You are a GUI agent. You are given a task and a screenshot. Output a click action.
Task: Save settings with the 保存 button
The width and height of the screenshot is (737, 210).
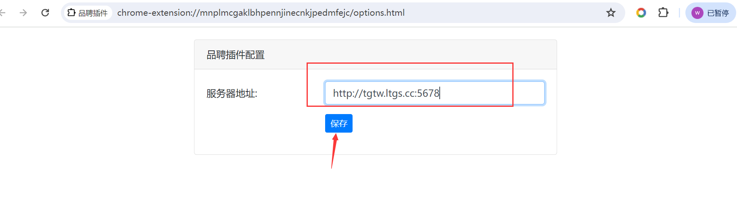(x=339, y=123)
